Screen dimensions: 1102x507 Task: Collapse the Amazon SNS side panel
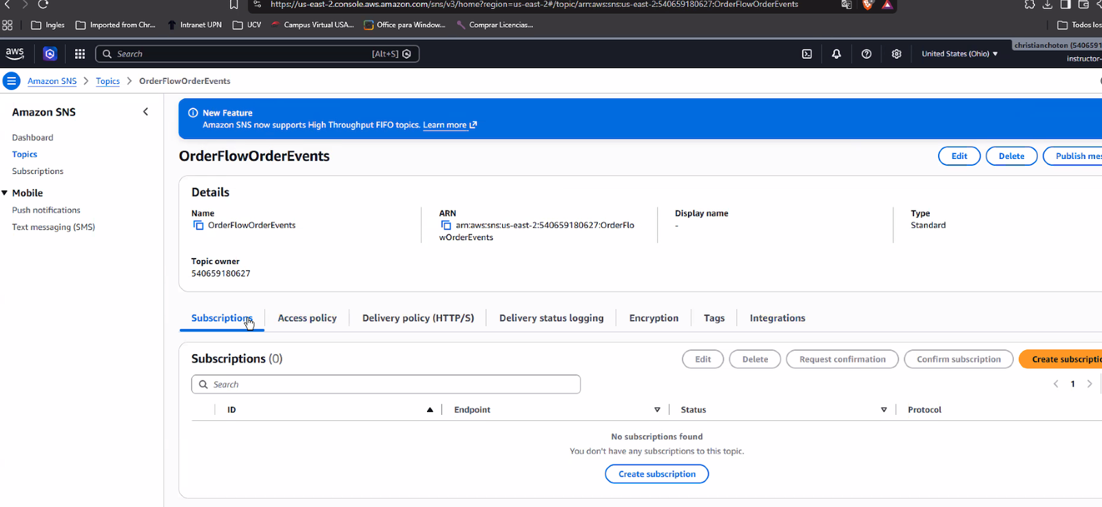coord(145,111)
